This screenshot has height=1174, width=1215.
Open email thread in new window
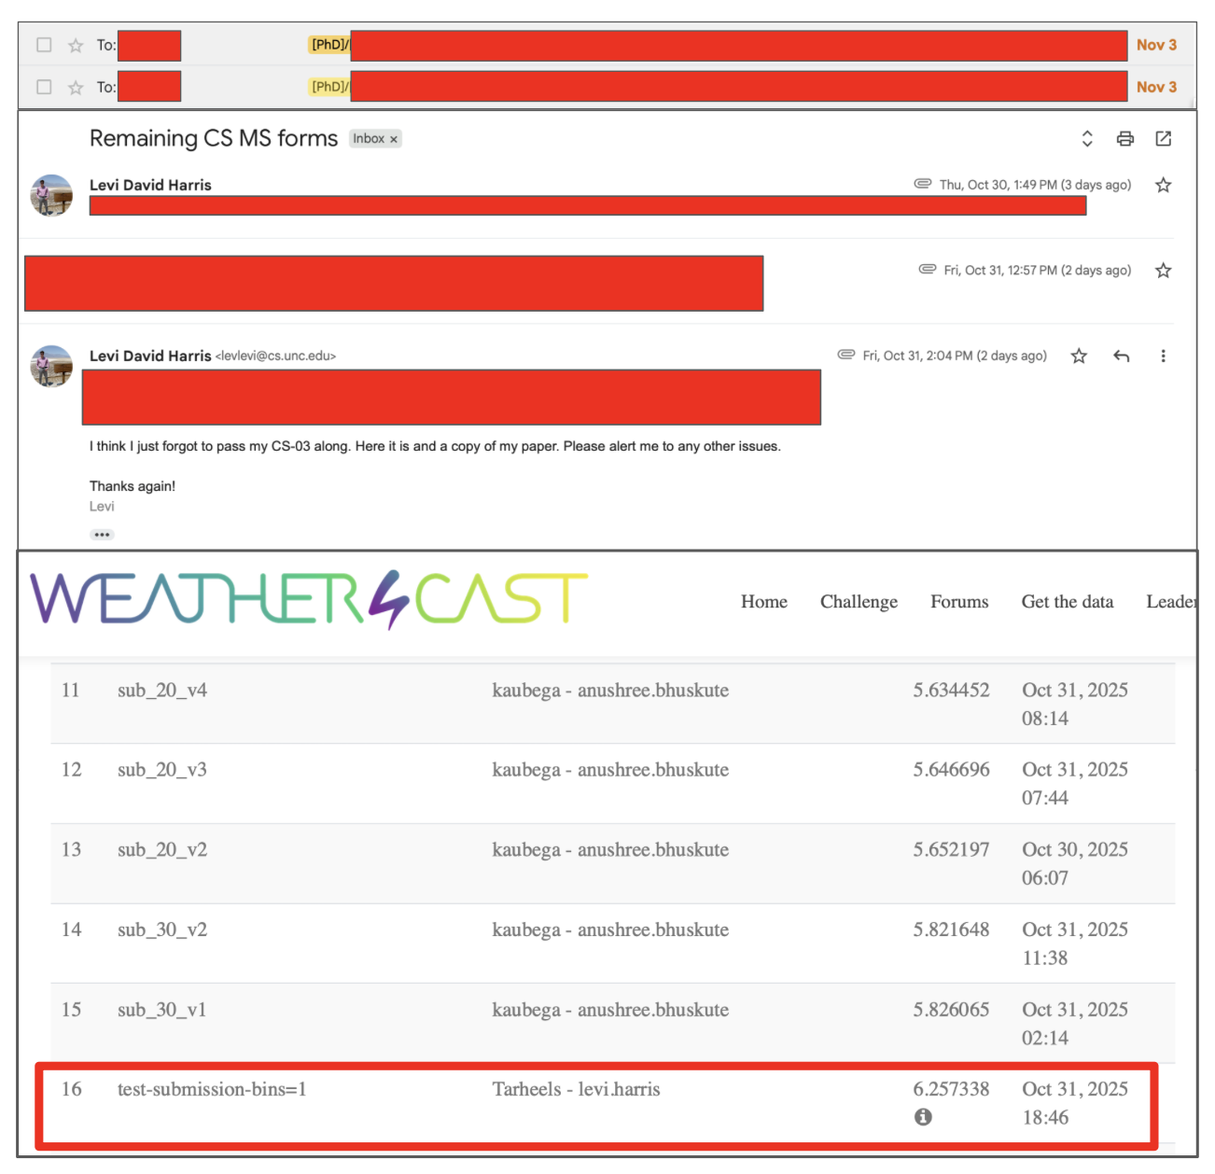click(1163, 139)
